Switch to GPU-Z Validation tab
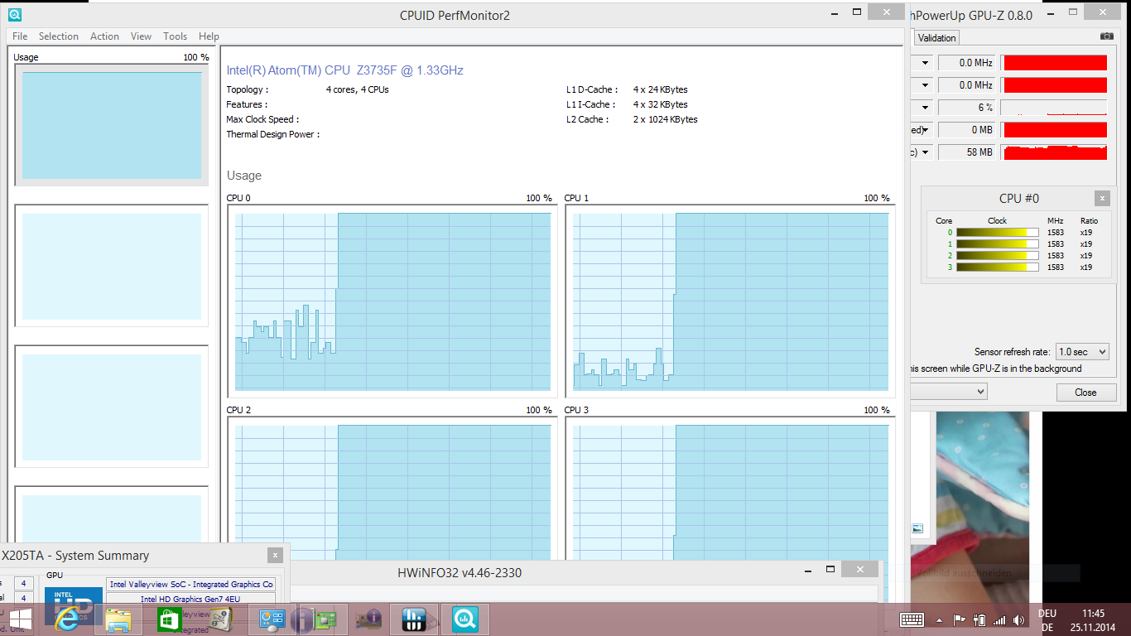This screenshot has width=1131, height=636. [x=936, y=37]
